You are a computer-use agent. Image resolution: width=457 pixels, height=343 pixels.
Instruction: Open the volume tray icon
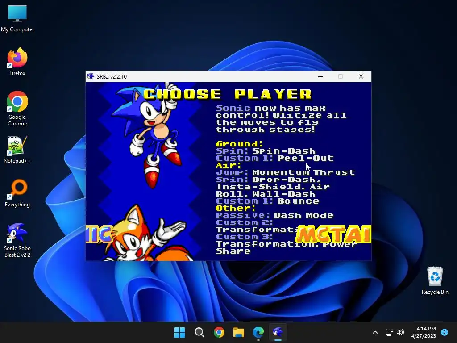pyautogui.click(x=400, y=332)
